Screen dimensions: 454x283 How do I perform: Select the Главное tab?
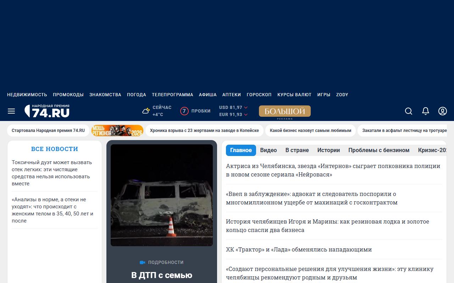(x=241, y=150)
